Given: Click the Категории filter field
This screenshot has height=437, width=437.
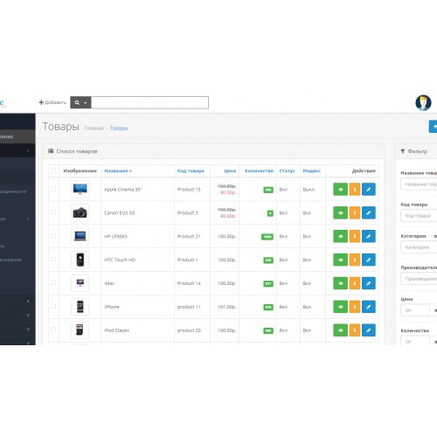Looking at the screenshot, I should tap(419, 247).
